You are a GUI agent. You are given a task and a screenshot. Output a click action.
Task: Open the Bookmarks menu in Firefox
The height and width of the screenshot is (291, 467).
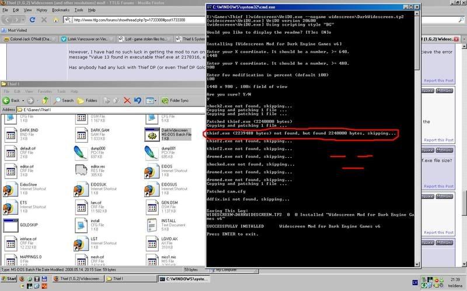60,10
